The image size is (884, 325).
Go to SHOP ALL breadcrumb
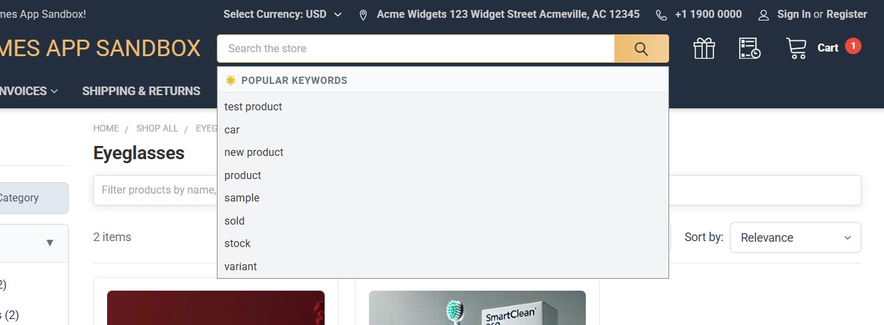pyautogui.click(x=157, y=128)
